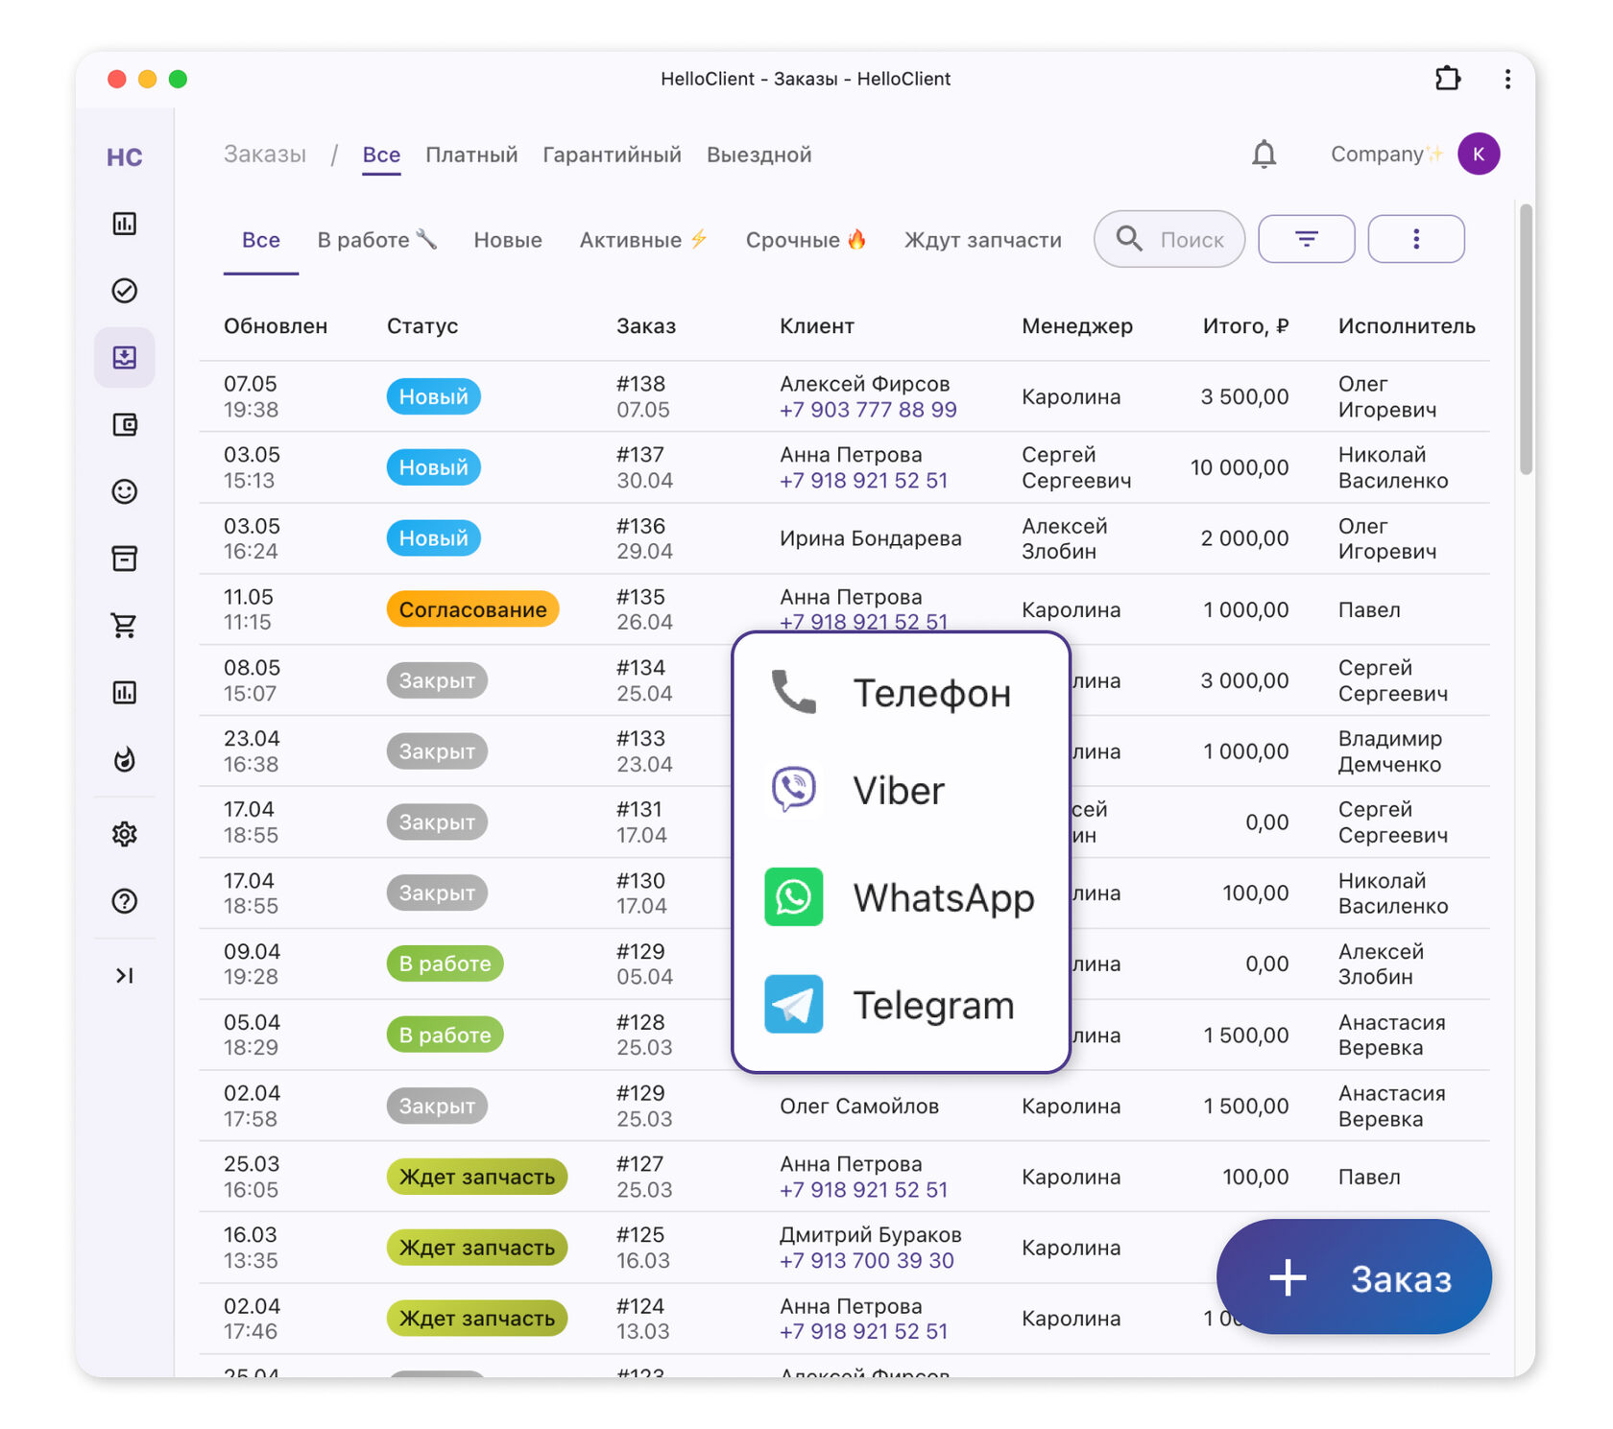Open the shopping cart icon in sidebar
The height and width of the screenshot is (1429, 1613).
125,626
